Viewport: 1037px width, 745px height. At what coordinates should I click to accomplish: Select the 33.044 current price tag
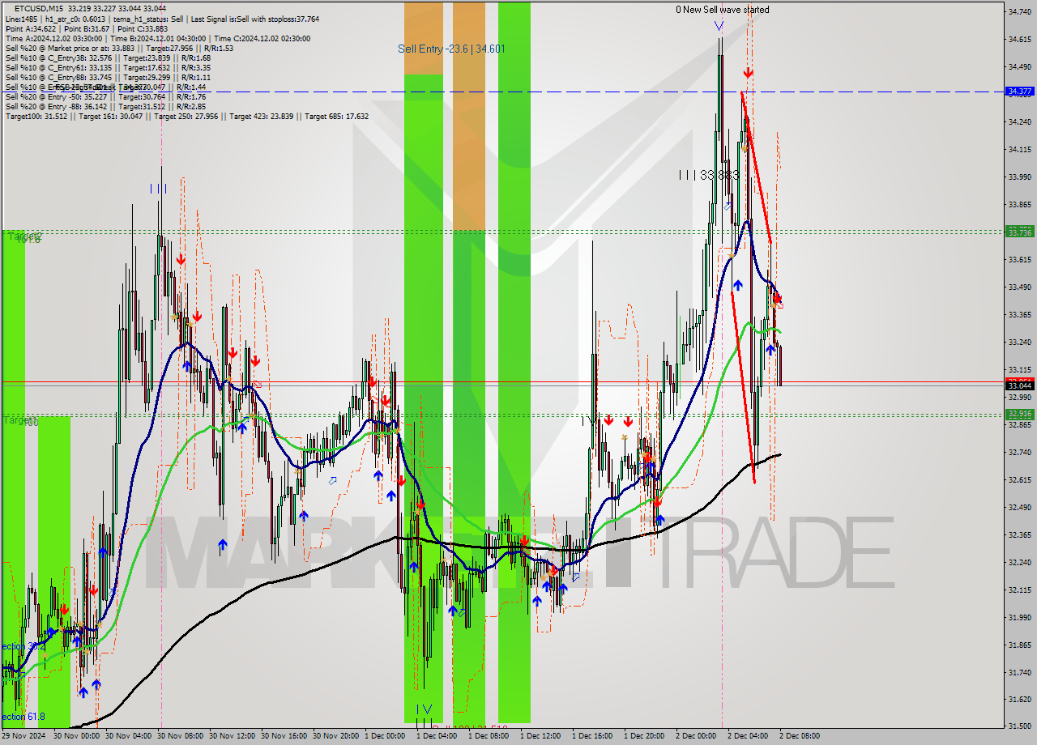click(x=1018, y=386)
